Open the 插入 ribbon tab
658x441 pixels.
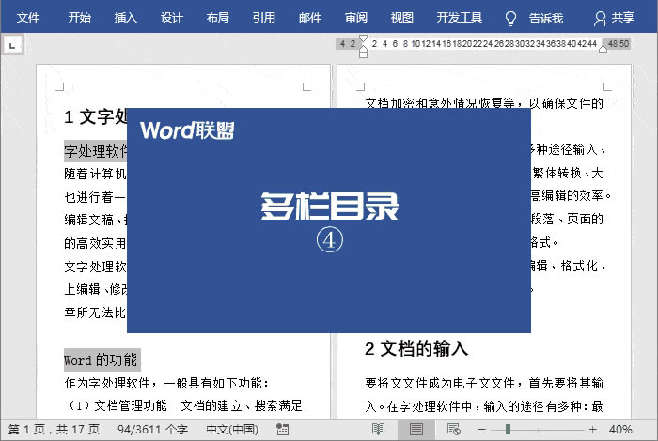(125, 17)
